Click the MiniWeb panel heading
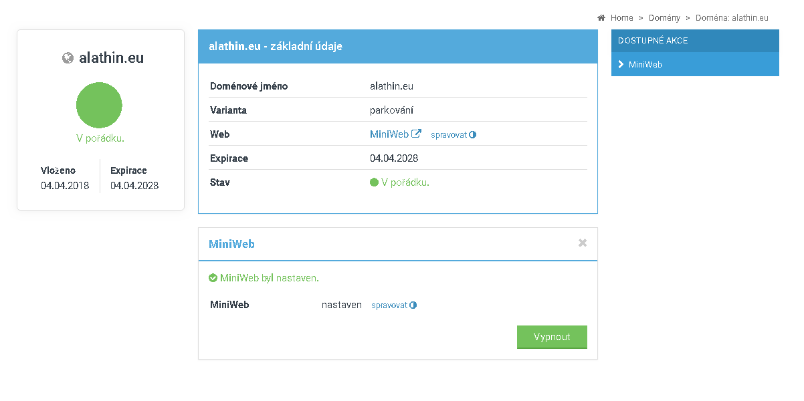The image size is (804, 401). 231,244
